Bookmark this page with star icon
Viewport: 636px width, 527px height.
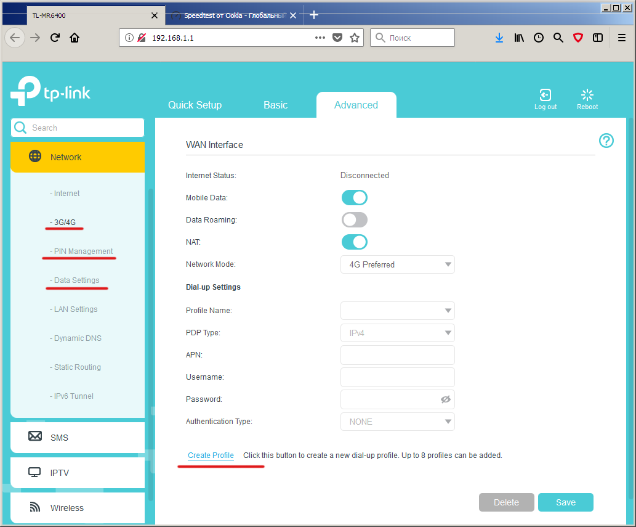click(355, 38)
